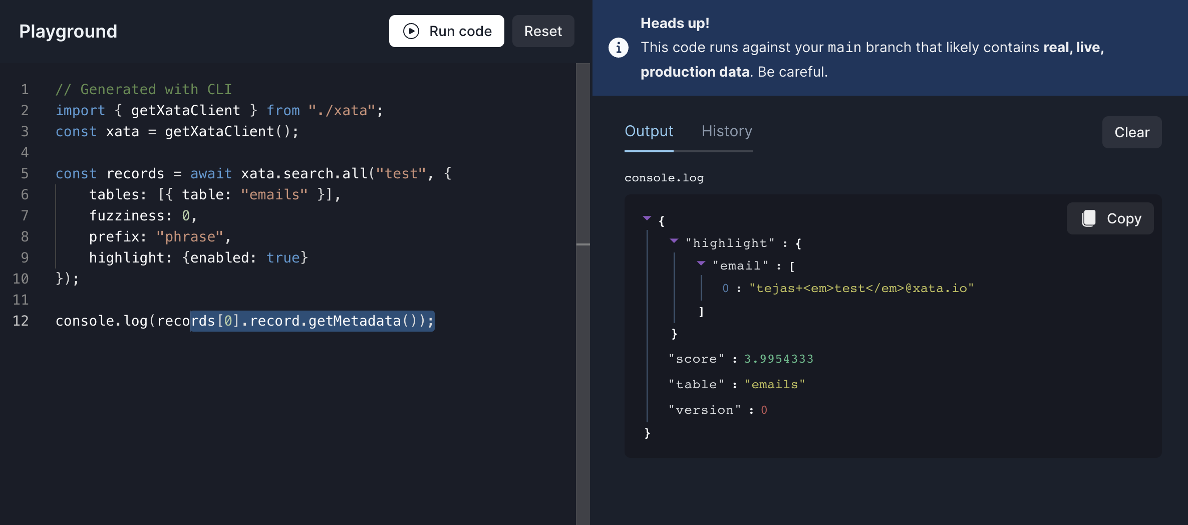Click the table value emails in output
Image resolution: width=1188 pixels, height=525 pixels.
[x=775, y=384]
